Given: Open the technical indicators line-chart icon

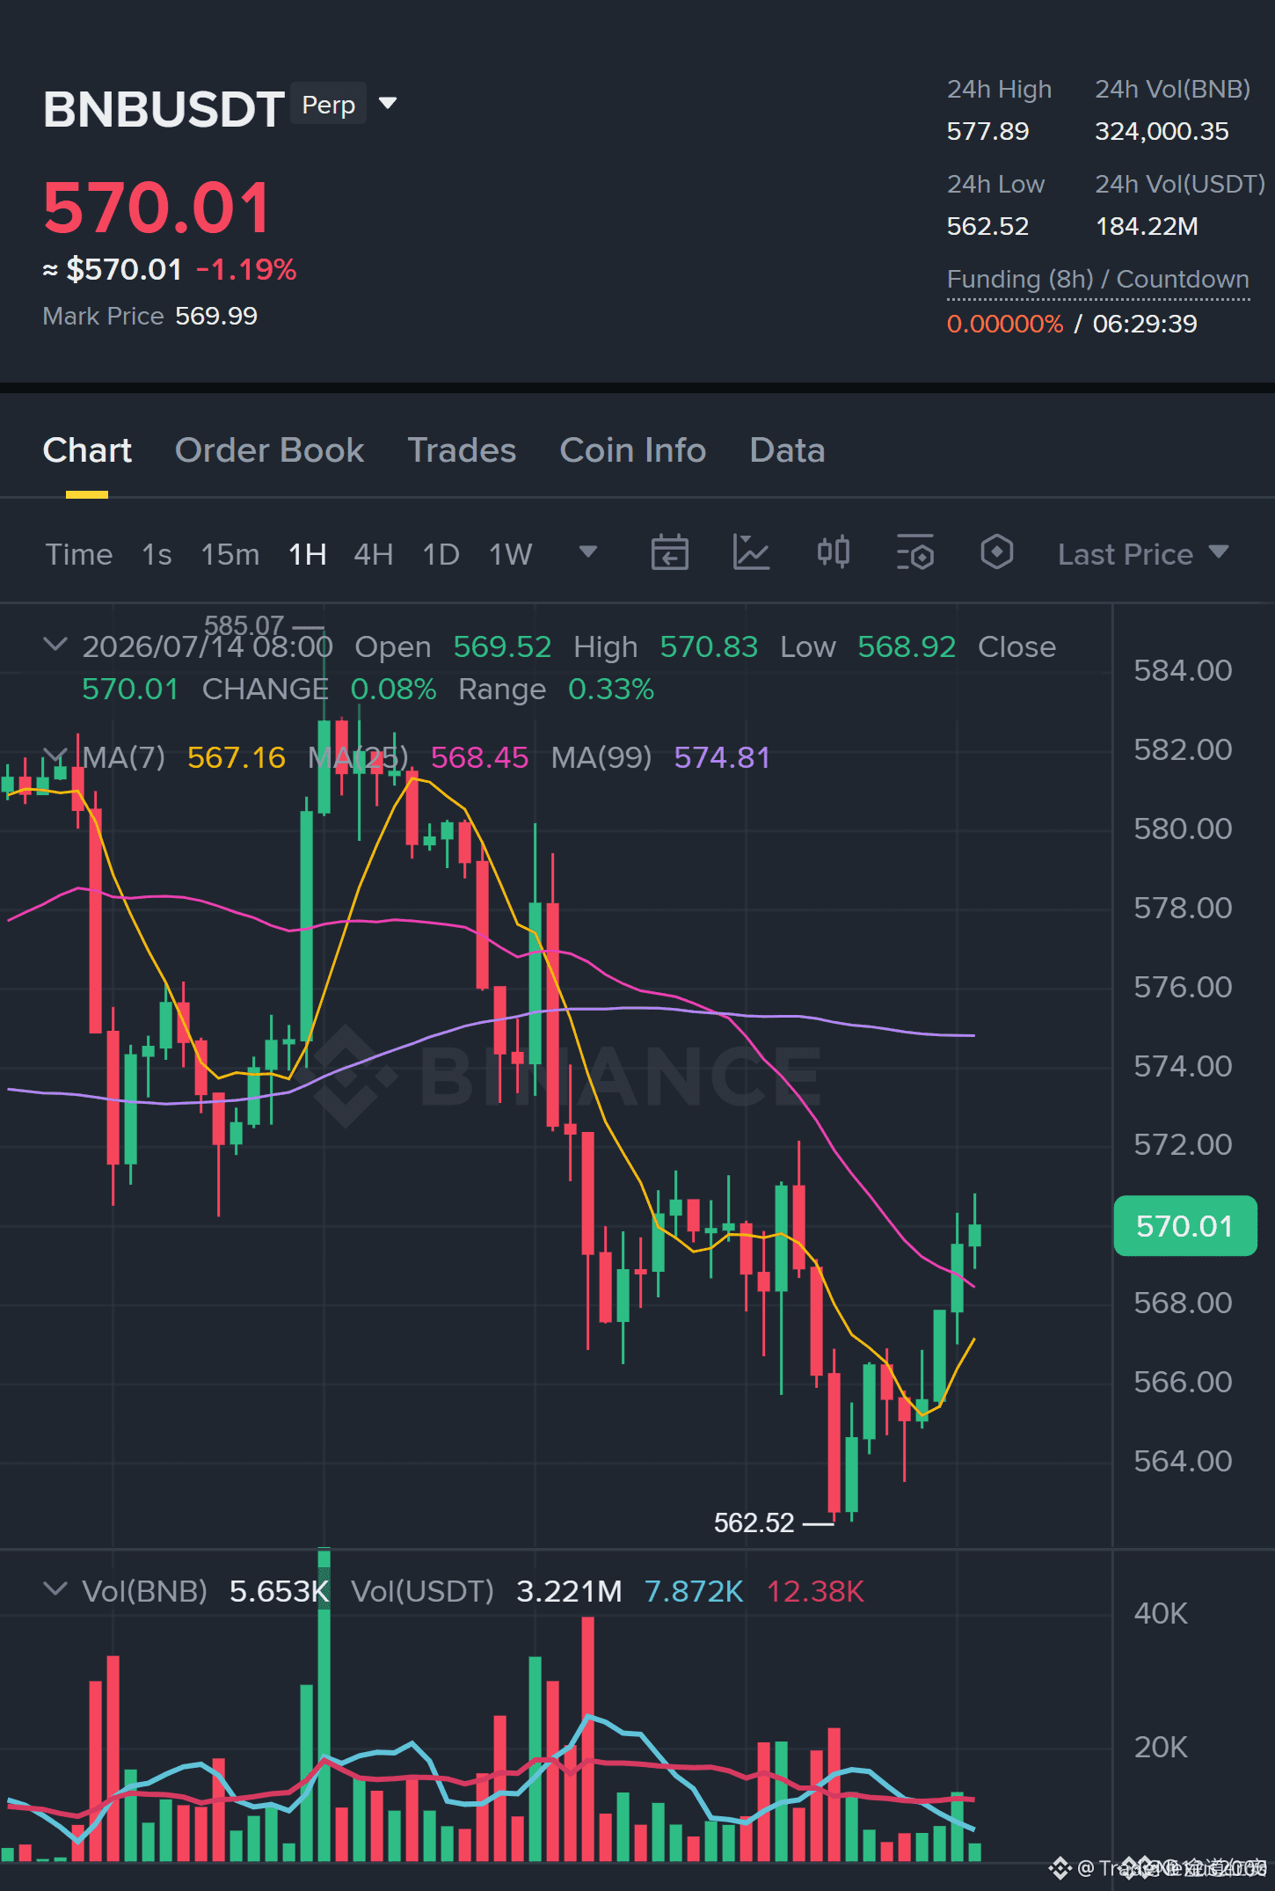Looking at the screenshot, I should [751, 553].
